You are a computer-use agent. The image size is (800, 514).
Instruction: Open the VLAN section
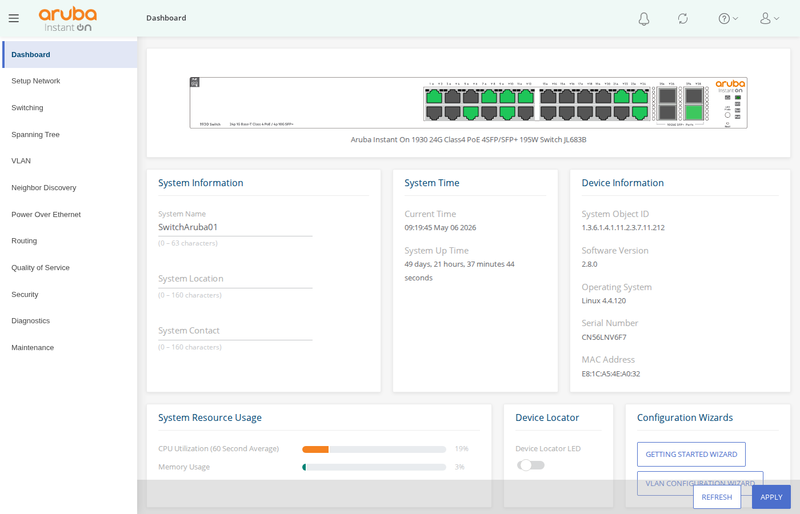click(70, 161)
